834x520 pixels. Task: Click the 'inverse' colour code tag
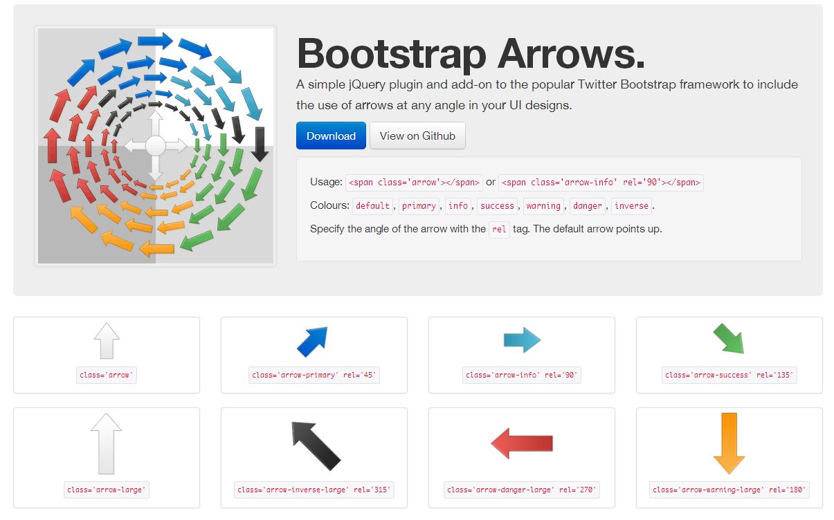631,206
